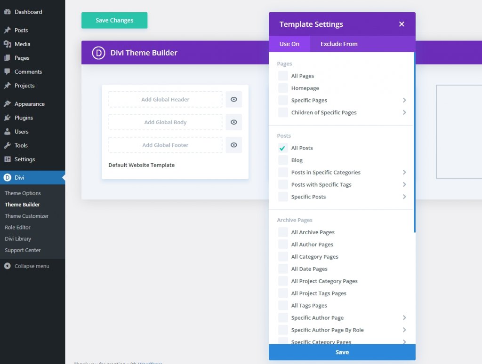Image resolution: width=482 pixels, height=364 pixels.
Task: Check the Specific Pages checkbox
Action: 283,100
